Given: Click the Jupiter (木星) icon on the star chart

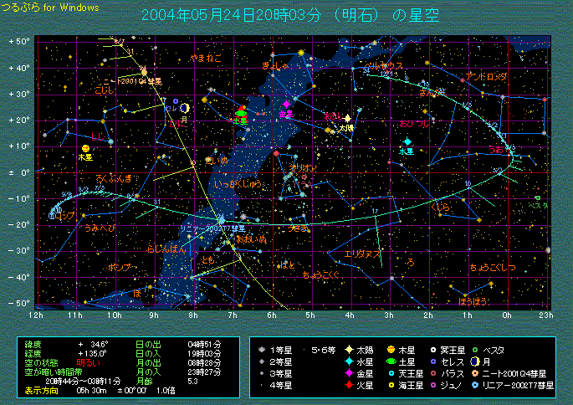Looking at the screenshot, I should point(85,148).
